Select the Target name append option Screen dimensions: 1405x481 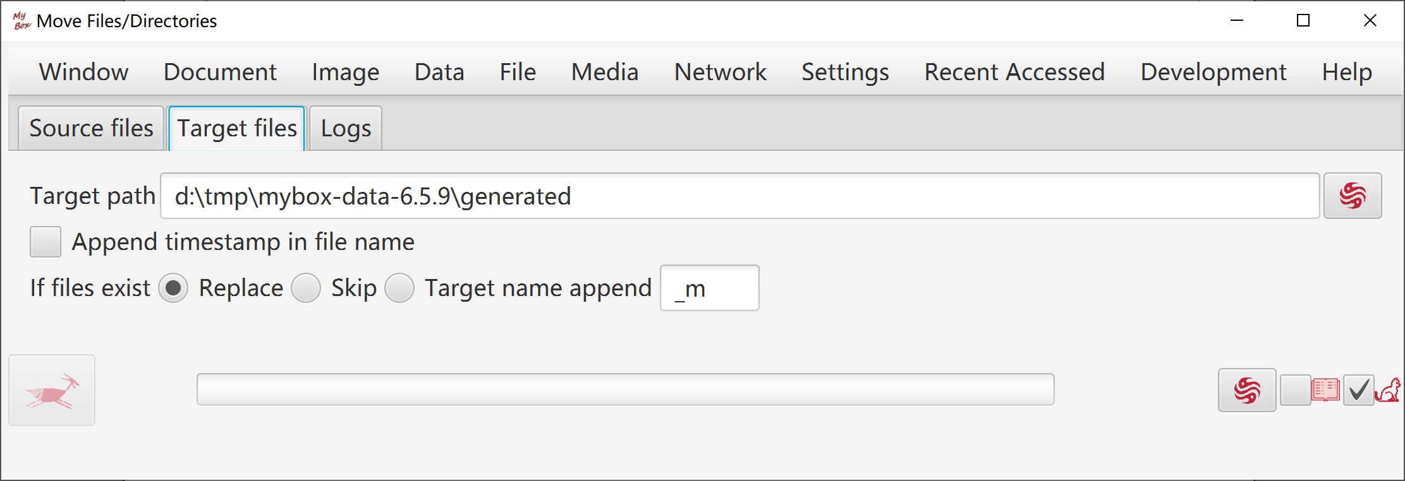tap(399, 288)
